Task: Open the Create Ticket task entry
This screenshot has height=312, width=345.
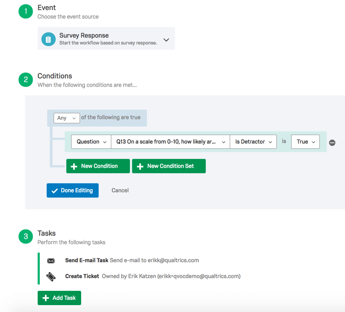Action: coord(82,276)
